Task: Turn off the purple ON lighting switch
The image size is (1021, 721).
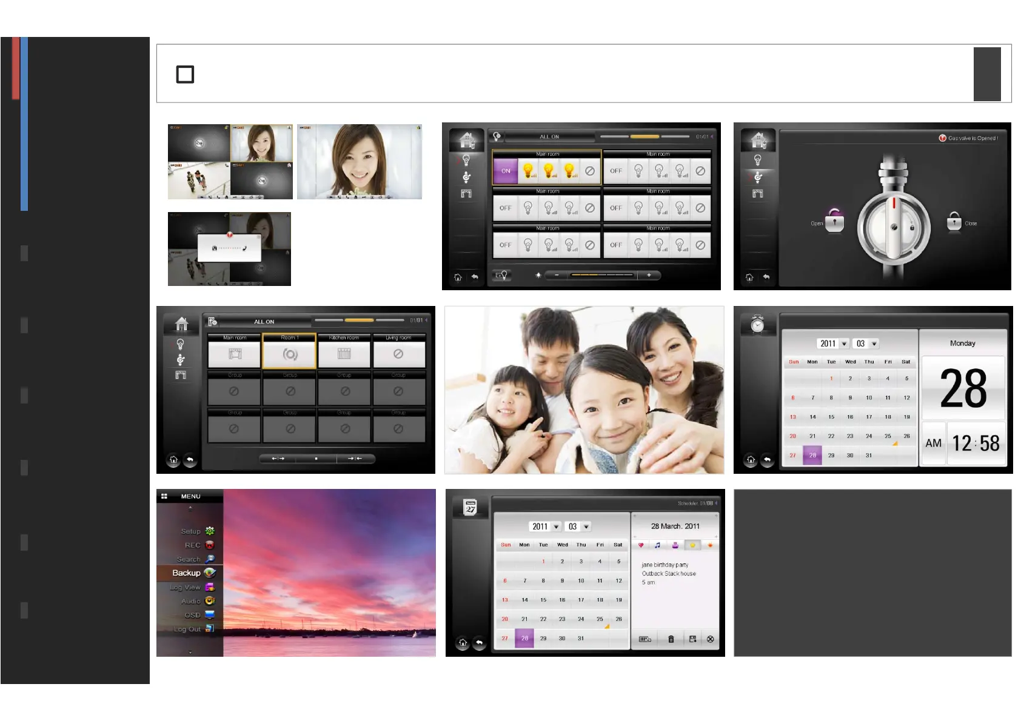Action: (506, 171)
